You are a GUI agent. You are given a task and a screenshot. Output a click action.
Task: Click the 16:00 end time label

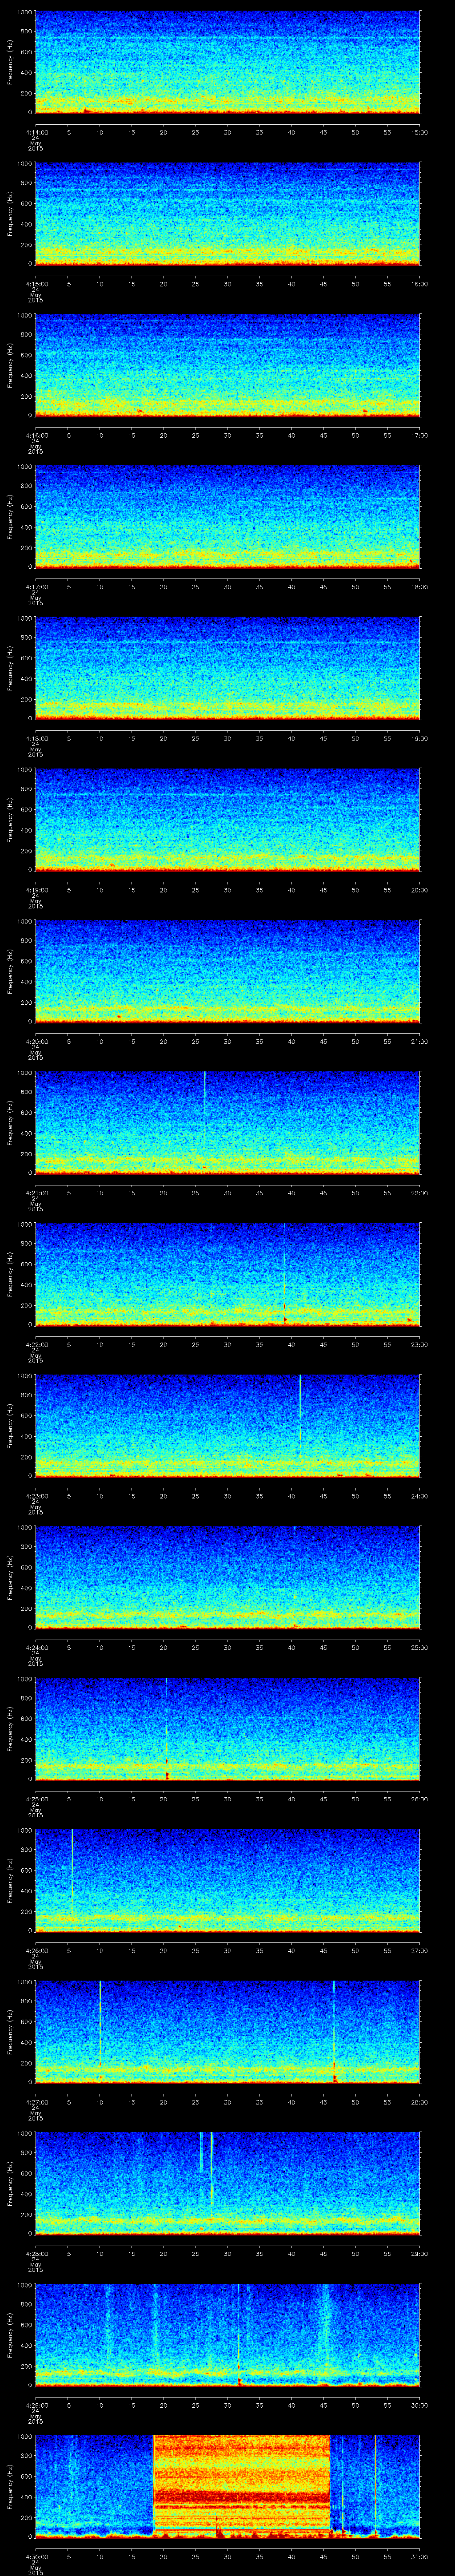coord(420,284)
